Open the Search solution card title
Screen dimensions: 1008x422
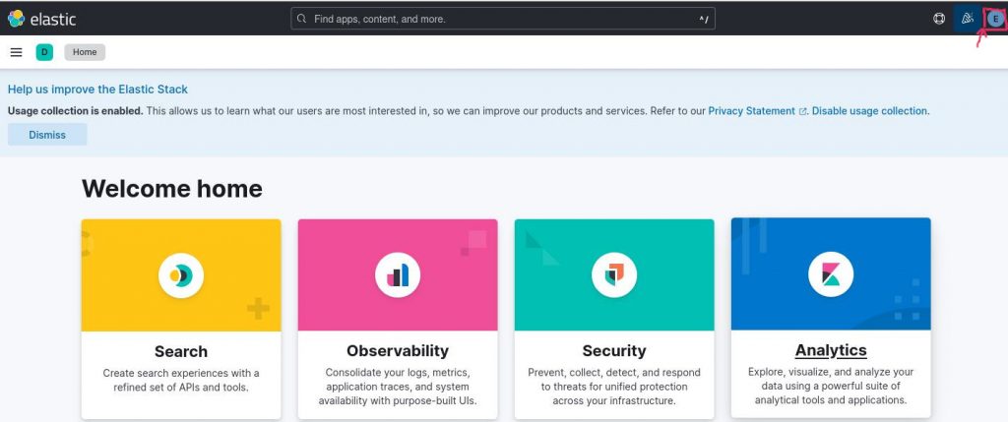point(181,351)
